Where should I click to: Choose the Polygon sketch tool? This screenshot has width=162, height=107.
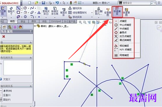pyautogui.click(x=25, y=17)
